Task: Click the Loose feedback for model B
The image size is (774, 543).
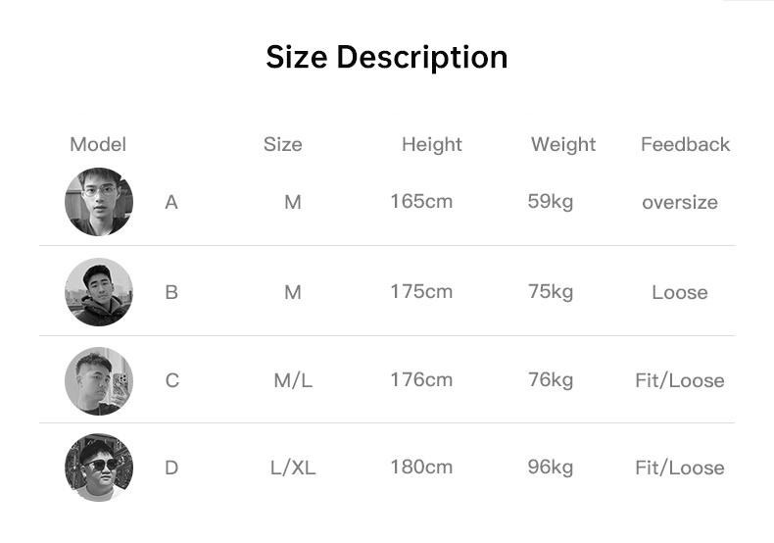Action: [x=680, y=292]
